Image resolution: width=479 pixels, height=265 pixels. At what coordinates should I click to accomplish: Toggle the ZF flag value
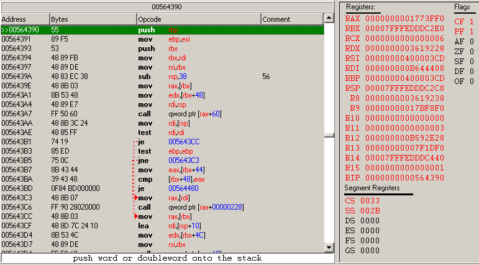472,52
